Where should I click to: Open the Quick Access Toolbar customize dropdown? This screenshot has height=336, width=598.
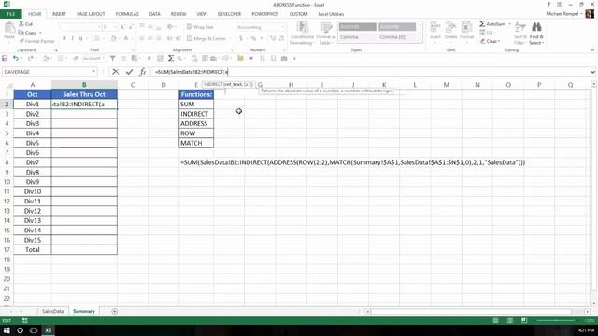[294, 58]
